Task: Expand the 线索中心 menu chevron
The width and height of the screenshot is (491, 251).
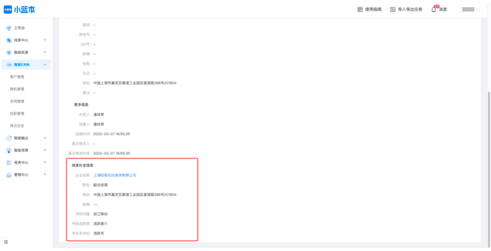Action: tap(45, 40)
